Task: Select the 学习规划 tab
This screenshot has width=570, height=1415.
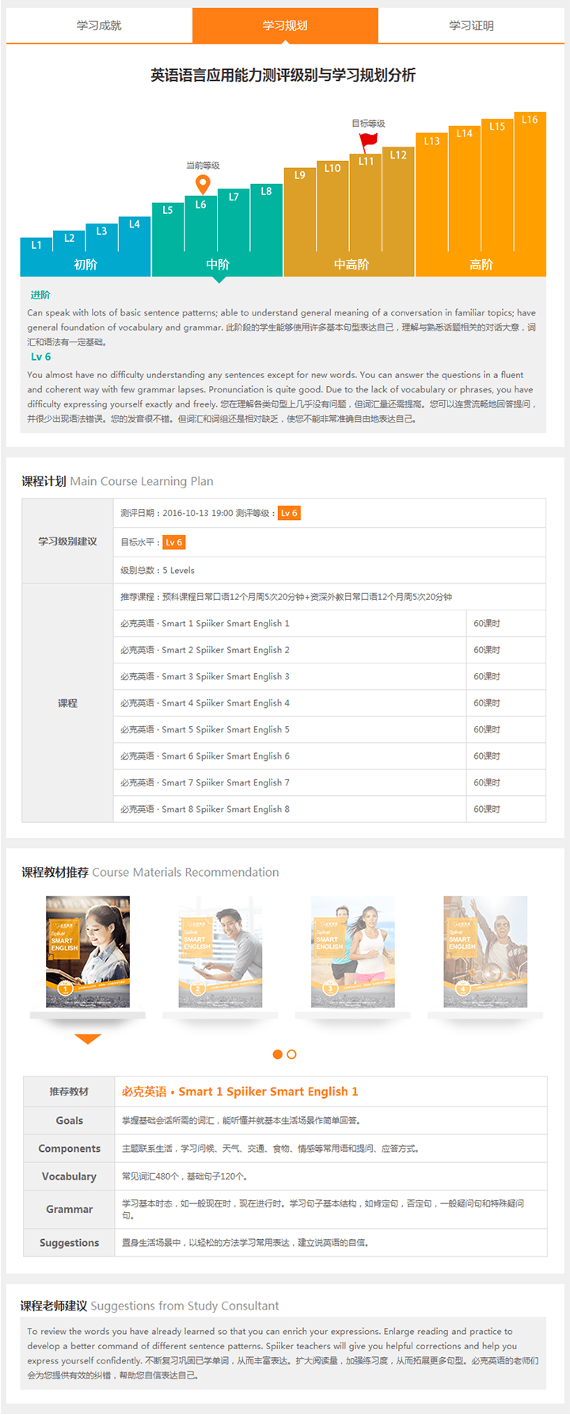Action: tap(285, 25)
